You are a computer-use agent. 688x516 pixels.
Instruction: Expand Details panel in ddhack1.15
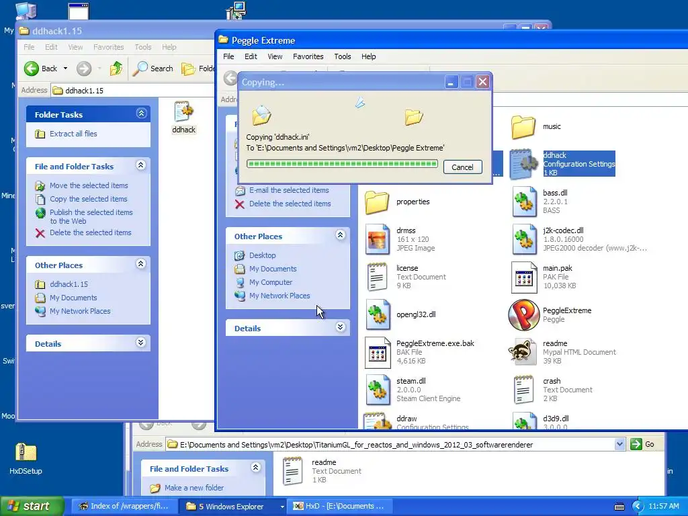[141, 343]
